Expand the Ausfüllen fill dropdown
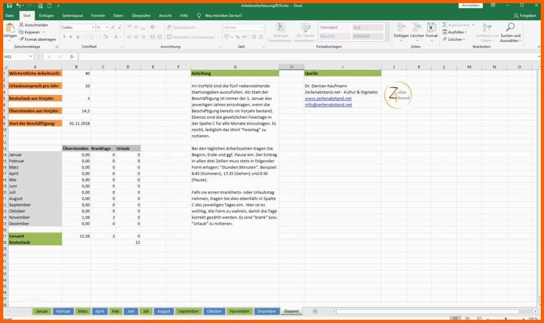The width and height of the screenshot is (544, 323). [x=465, y=32]
